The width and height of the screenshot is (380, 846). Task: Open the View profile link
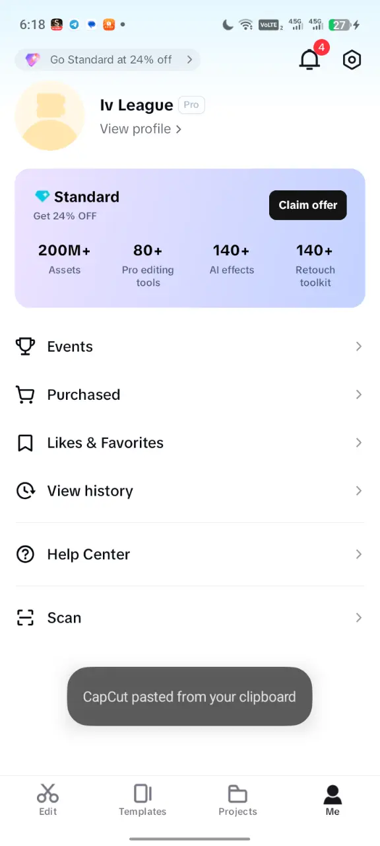[141, 129]
